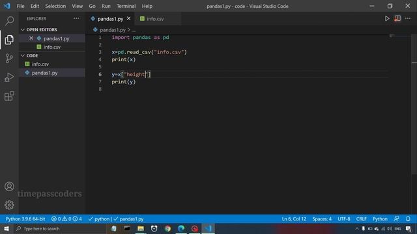Open the Selection menu

point(55,6)
